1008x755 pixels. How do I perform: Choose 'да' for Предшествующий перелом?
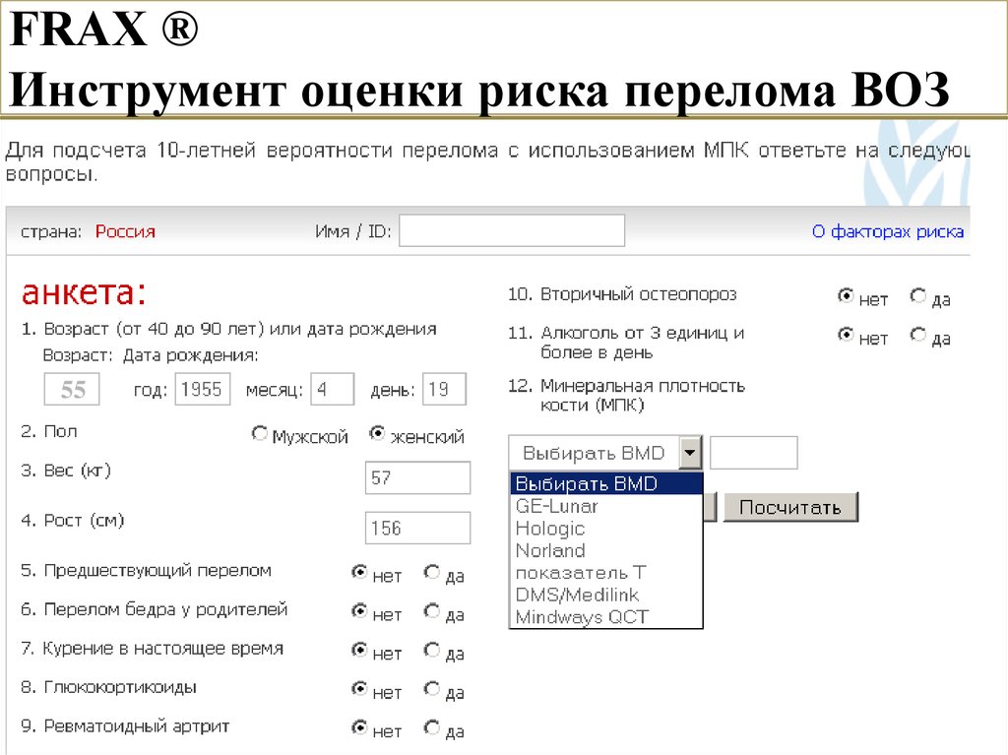(431, 572)
